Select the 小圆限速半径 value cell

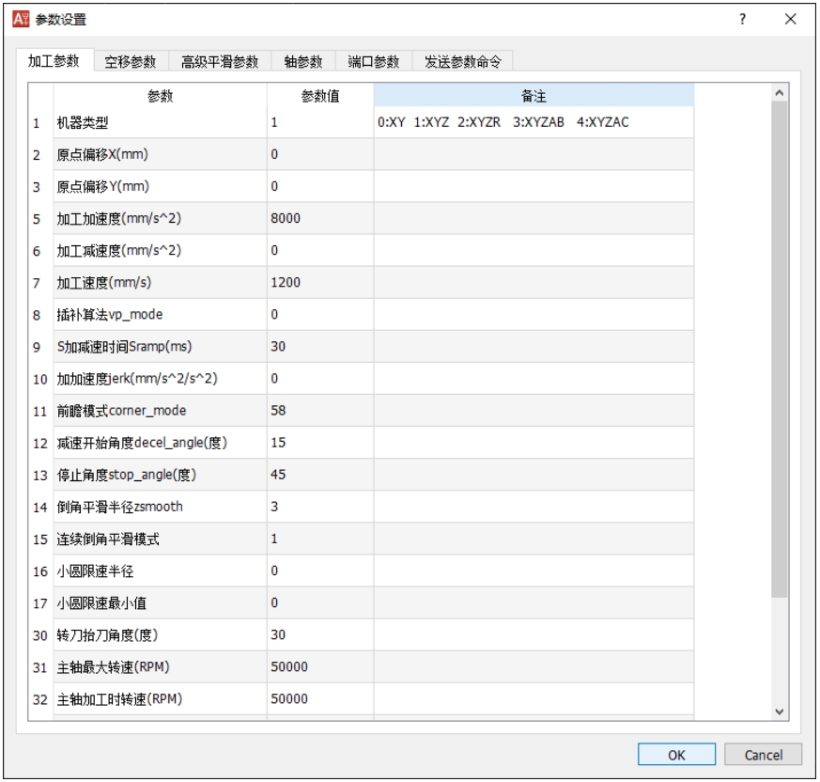click(x=320, y=571)
